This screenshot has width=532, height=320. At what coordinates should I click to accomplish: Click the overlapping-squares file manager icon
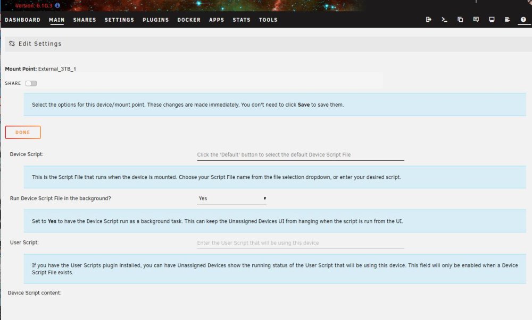click(460, 20)
